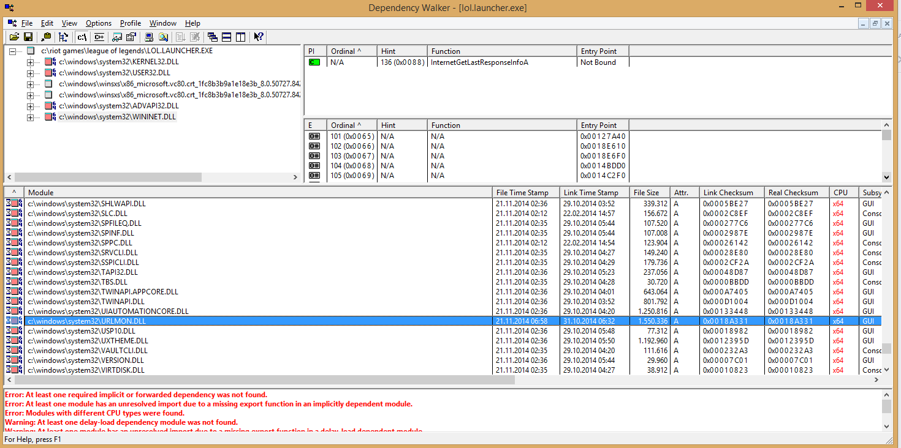901x448 pixels.
Task: Open the File menu
Action: click(x=27, y=23)
